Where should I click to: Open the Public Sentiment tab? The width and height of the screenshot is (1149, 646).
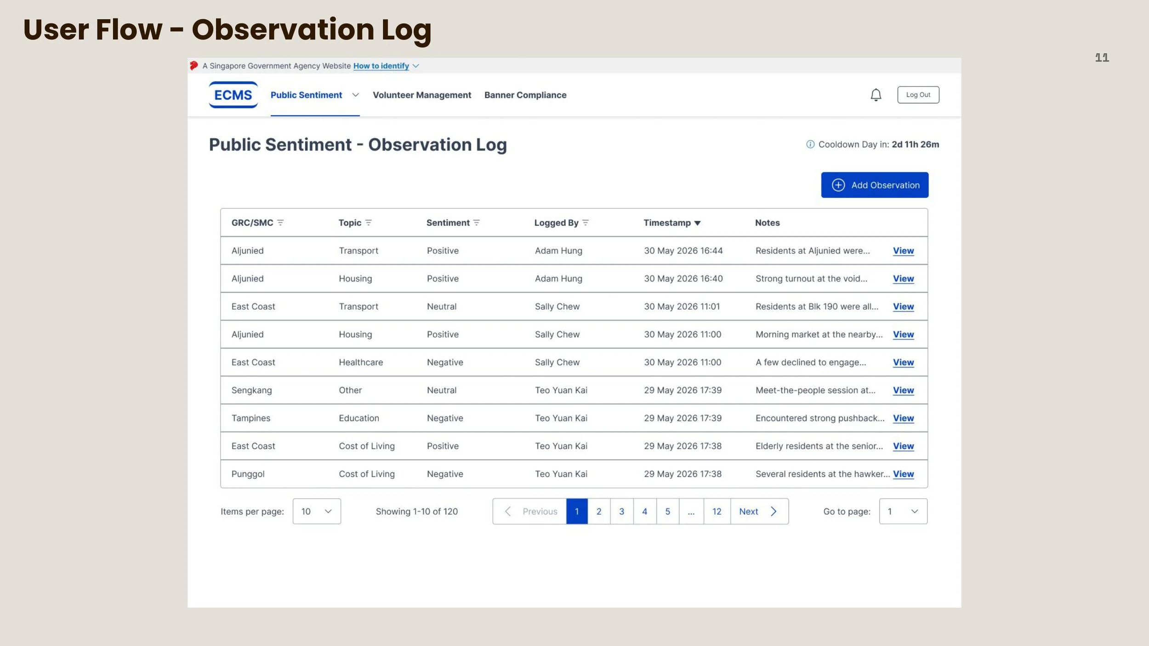(x=306, y=95)
